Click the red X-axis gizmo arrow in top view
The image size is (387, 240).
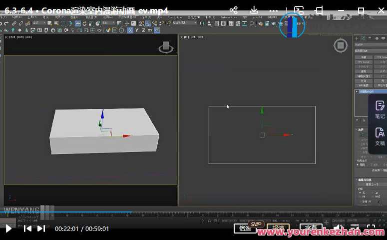pos(288,134)
